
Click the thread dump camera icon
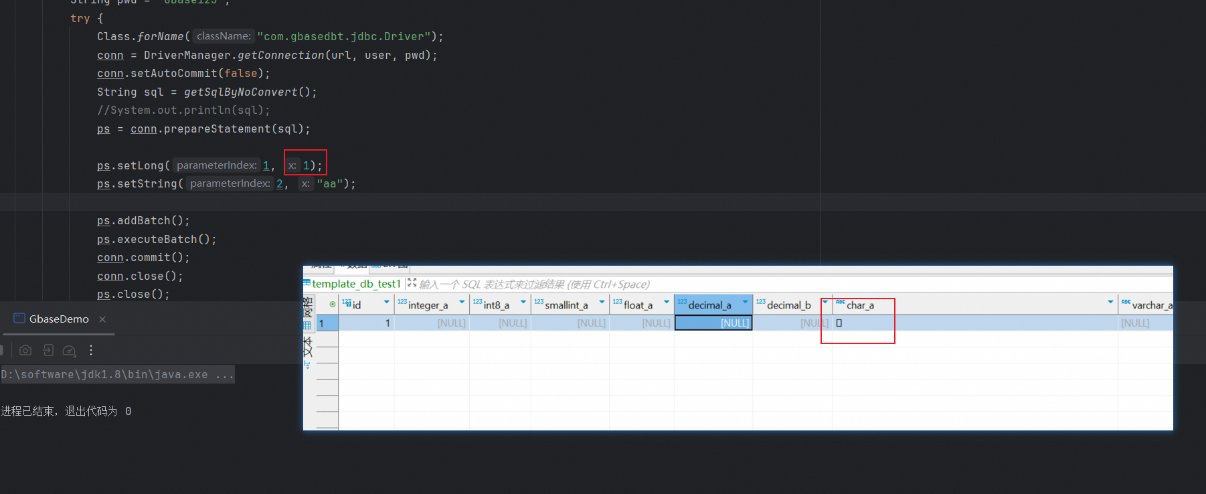point(25,350)
